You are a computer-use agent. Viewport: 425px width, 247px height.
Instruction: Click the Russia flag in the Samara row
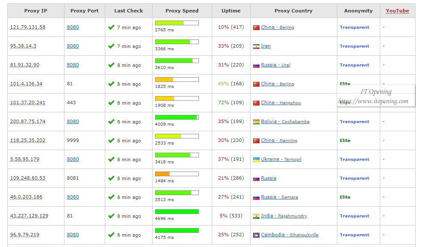pyautogui.click(x=256, y=197)
